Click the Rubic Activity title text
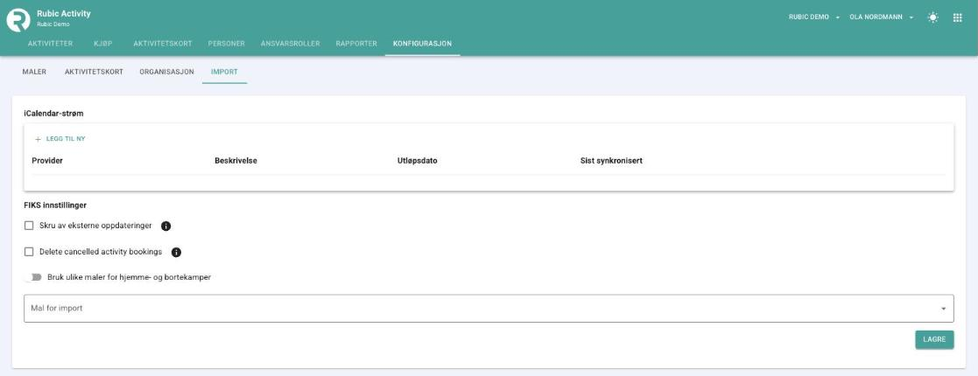 (x=64, y=14)
